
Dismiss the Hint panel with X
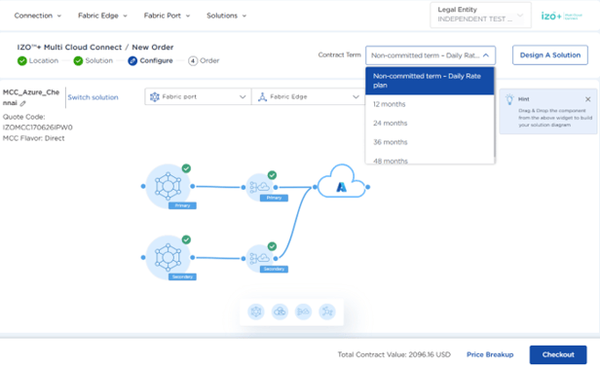(x=587, y=99)
